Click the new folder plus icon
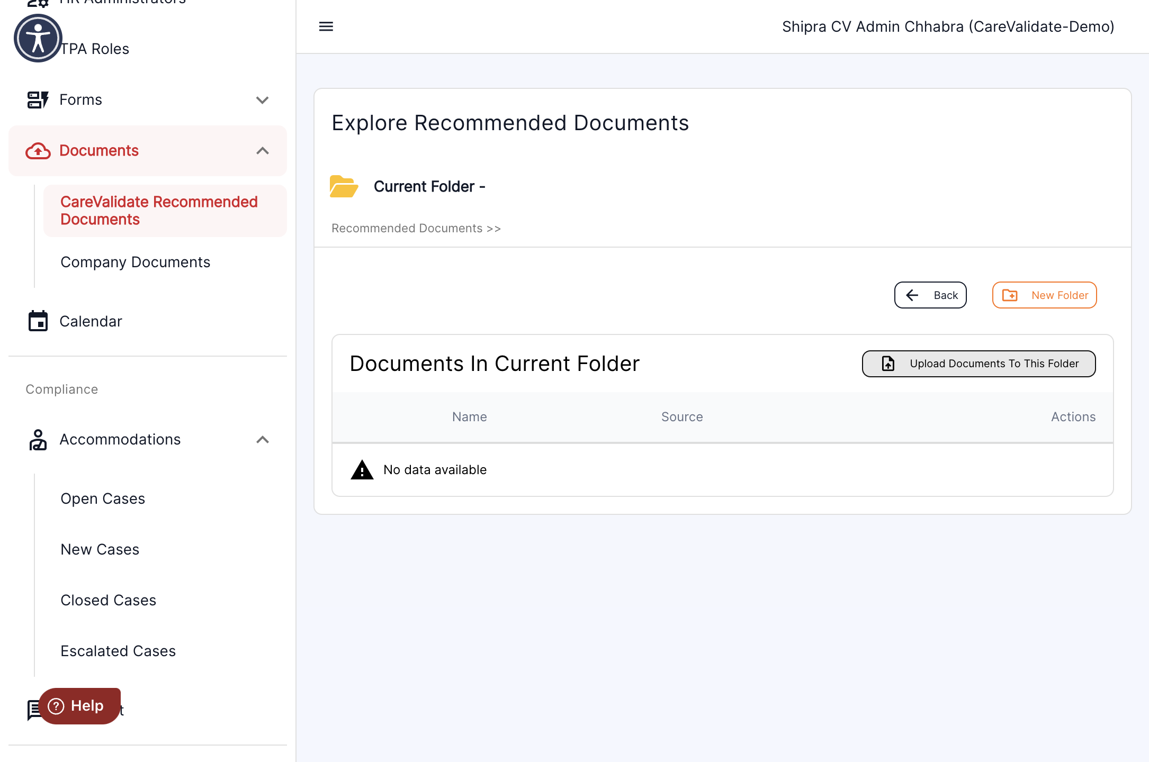 [1010, 295]
